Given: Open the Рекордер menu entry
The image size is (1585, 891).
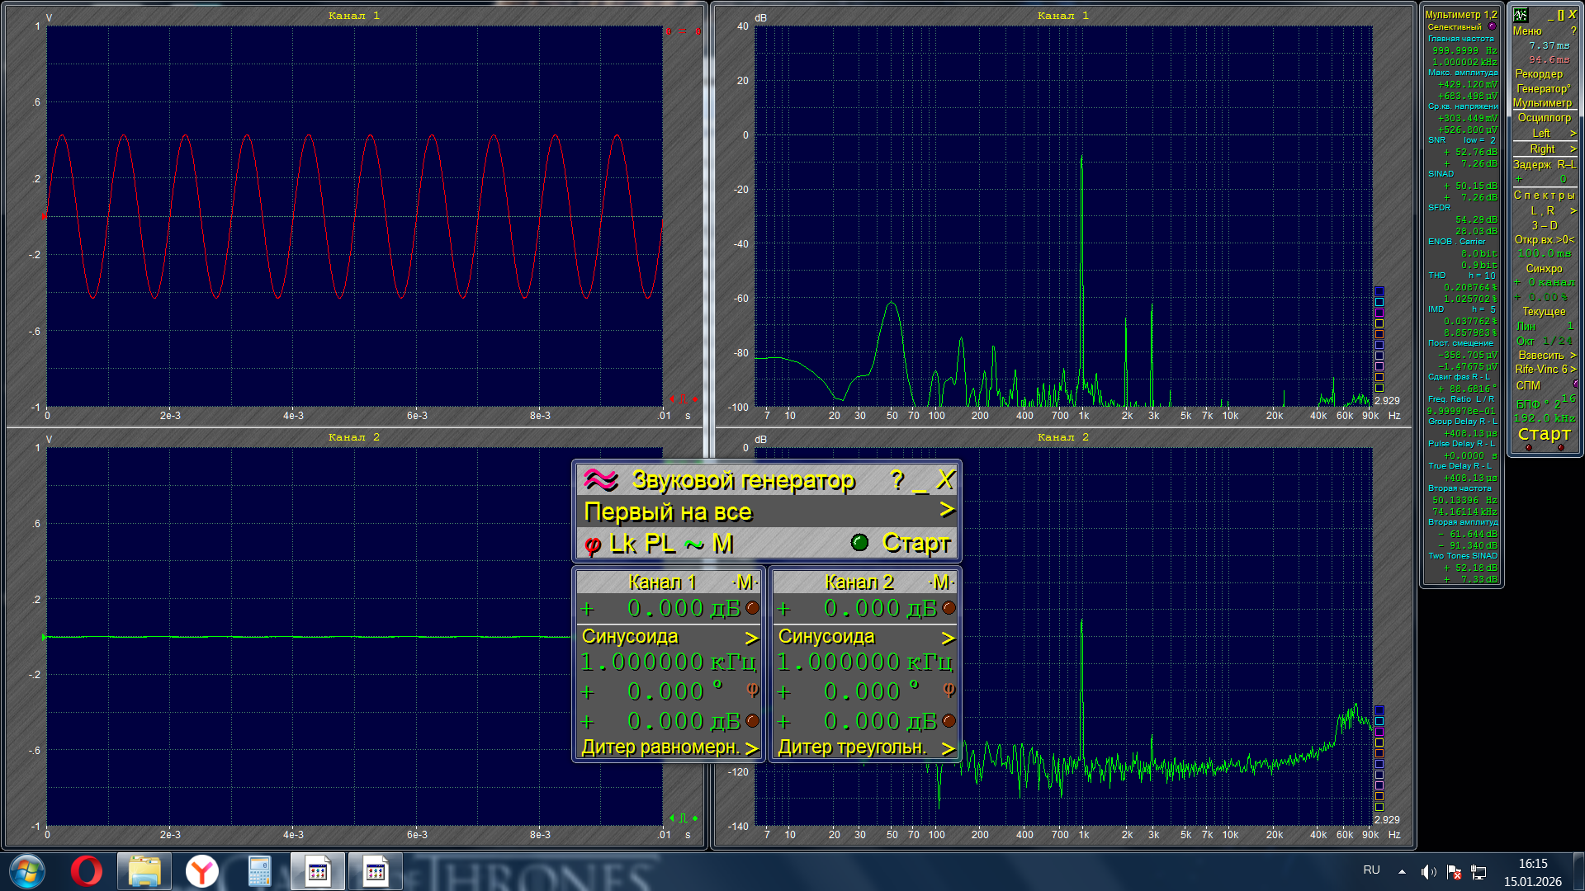Looking at the screenshot, I should click(x=1539, y=73).
